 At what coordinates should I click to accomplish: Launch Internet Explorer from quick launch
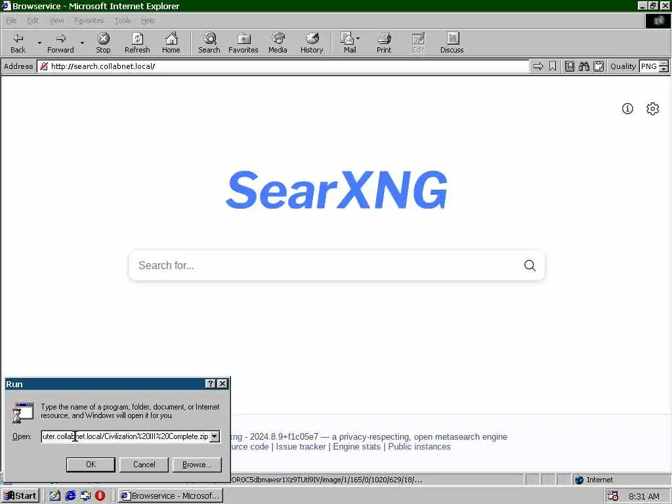coord(70,496)
